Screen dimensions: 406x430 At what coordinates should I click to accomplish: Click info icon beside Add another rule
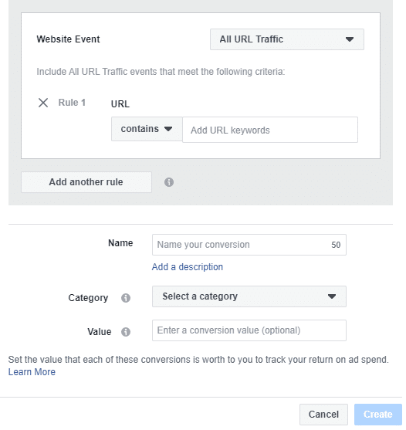pyautogui.click(x=169, y=182)
